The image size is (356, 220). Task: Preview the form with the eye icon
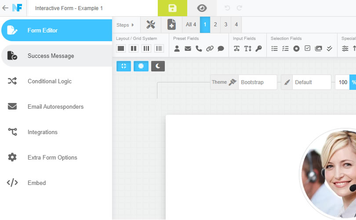[202, 8]
